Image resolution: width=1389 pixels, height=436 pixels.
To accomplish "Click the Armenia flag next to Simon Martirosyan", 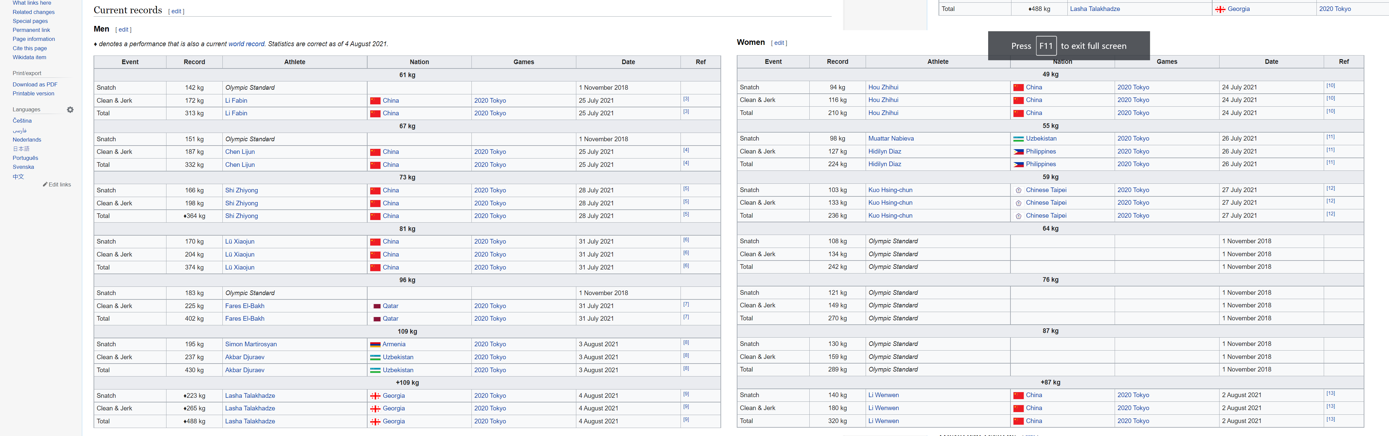I will [375, 345].
